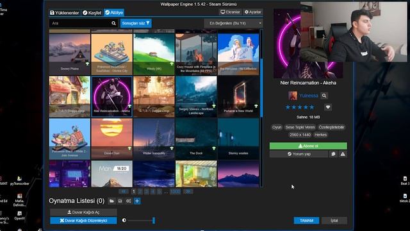Viewport: 410px width, 231px height.
Task: Go to next results page arrow
Action: 188,191
